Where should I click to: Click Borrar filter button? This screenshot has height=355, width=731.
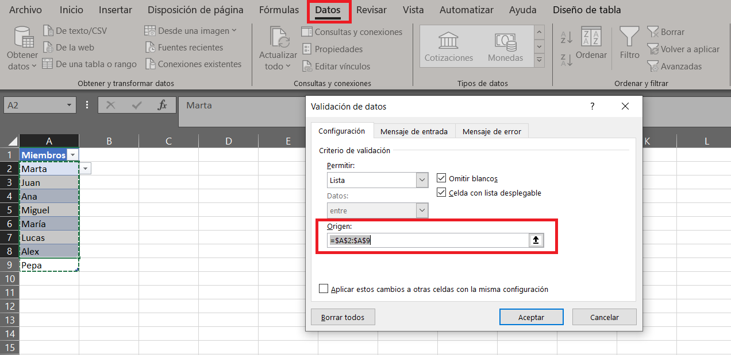[x=665, y=32]
